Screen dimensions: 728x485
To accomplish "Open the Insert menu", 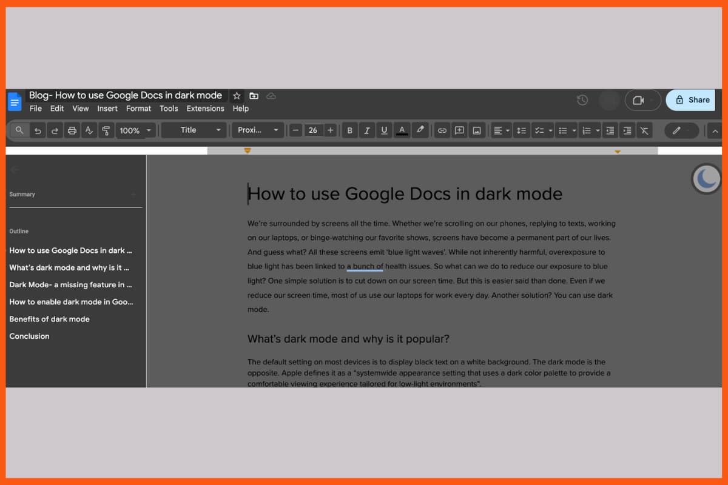I will 107,109.
